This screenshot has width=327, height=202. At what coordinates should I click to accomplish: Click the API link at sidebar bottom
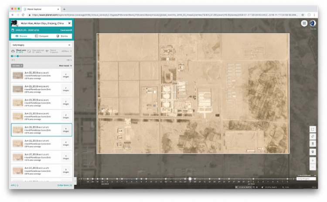tap(14, 185)
